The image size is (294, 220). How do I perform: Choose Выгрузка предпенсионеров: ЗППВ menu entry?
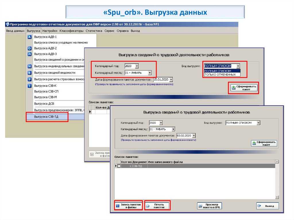click(x=59, y=110)
